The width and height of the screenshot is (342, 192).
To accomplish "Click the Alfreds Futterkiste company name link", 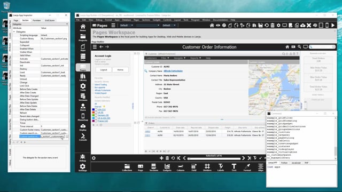I will (173, 71).
